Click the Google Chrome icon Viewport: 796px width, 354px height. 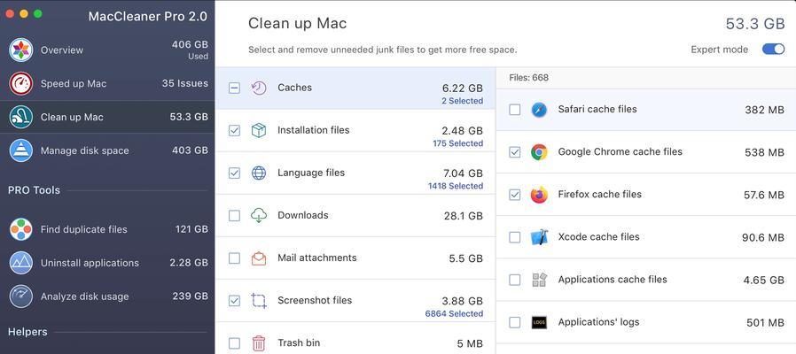539,151
